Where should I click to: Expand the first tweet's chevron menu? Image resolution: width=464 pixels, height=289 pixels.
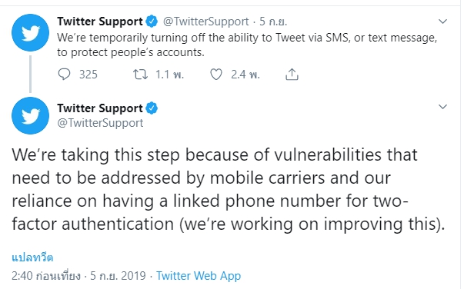tap(442, 22)
